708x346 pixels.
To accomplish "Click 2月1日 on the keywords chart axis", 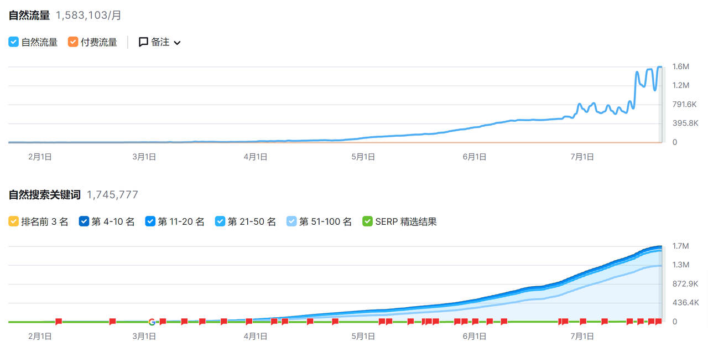I will [x=40, y=336].
